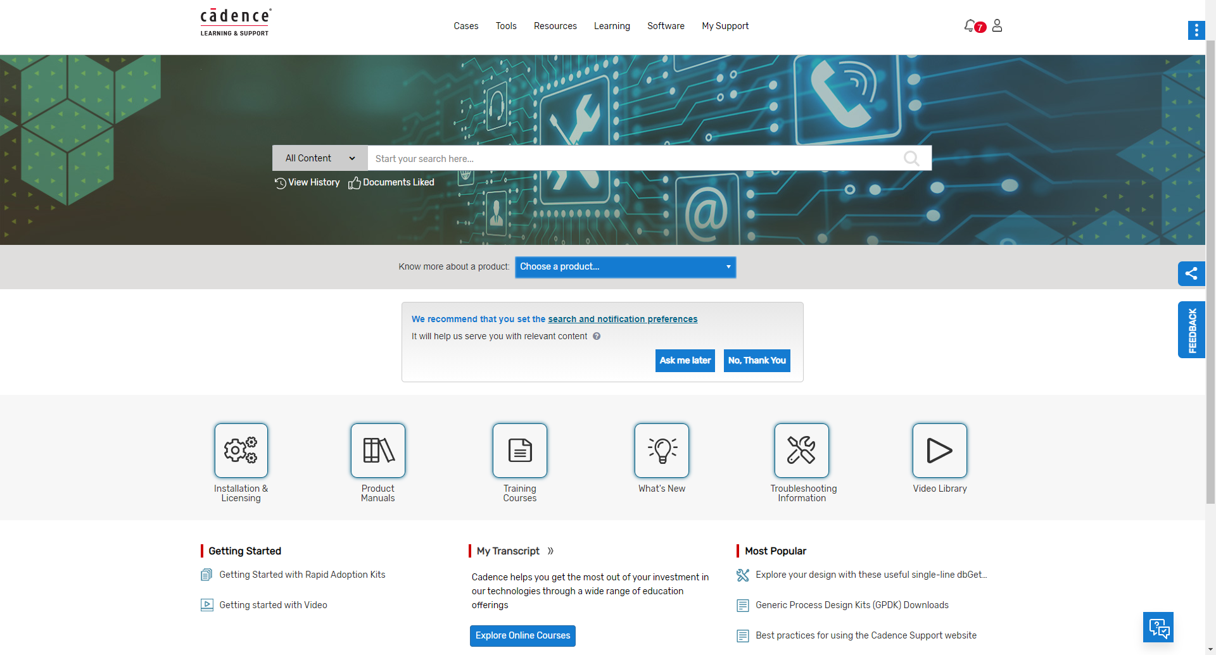Click inside the search input field
Screen dimensions: 1216x655
click(x=633, y=158)
